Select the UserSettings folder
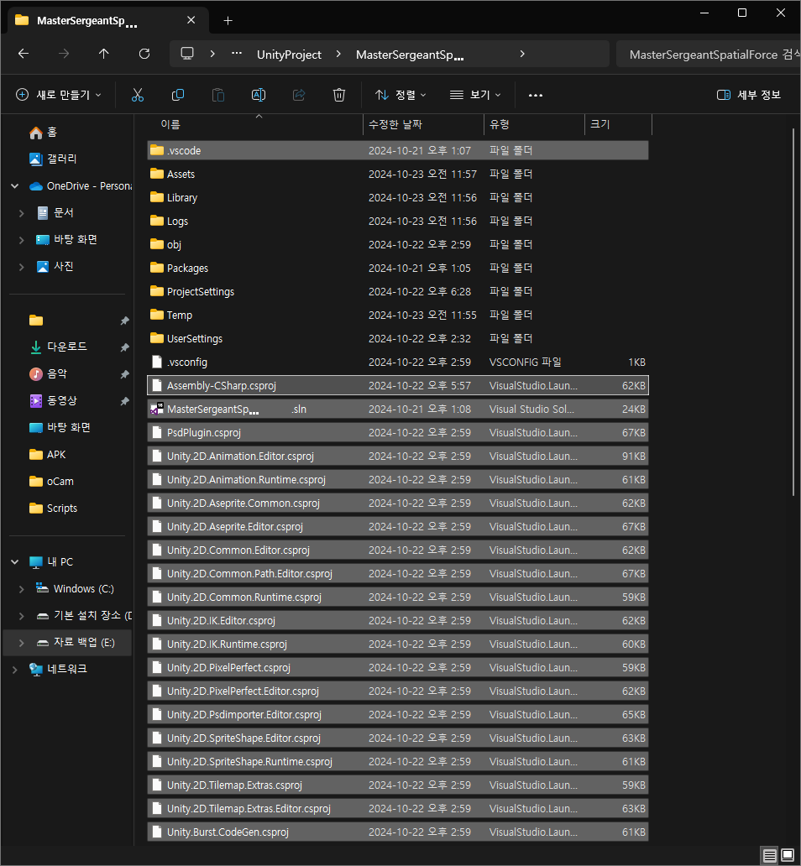This screenshot has width=801, height=866. click(397, 338)
